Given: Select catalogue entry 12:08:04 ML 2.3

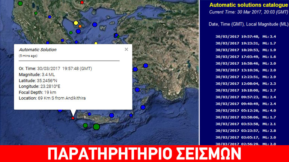Looking at the screenshot, I should tap(246, 83).
